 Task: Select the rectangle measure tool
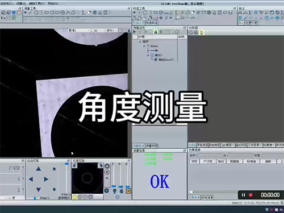[x=52, y=12]
